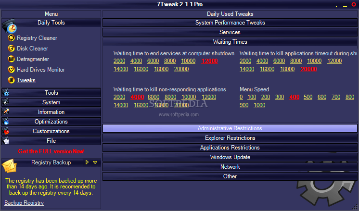Set end services wait time to 8000
The width and height of the screenshot is (359, 211).
(170, 61)
